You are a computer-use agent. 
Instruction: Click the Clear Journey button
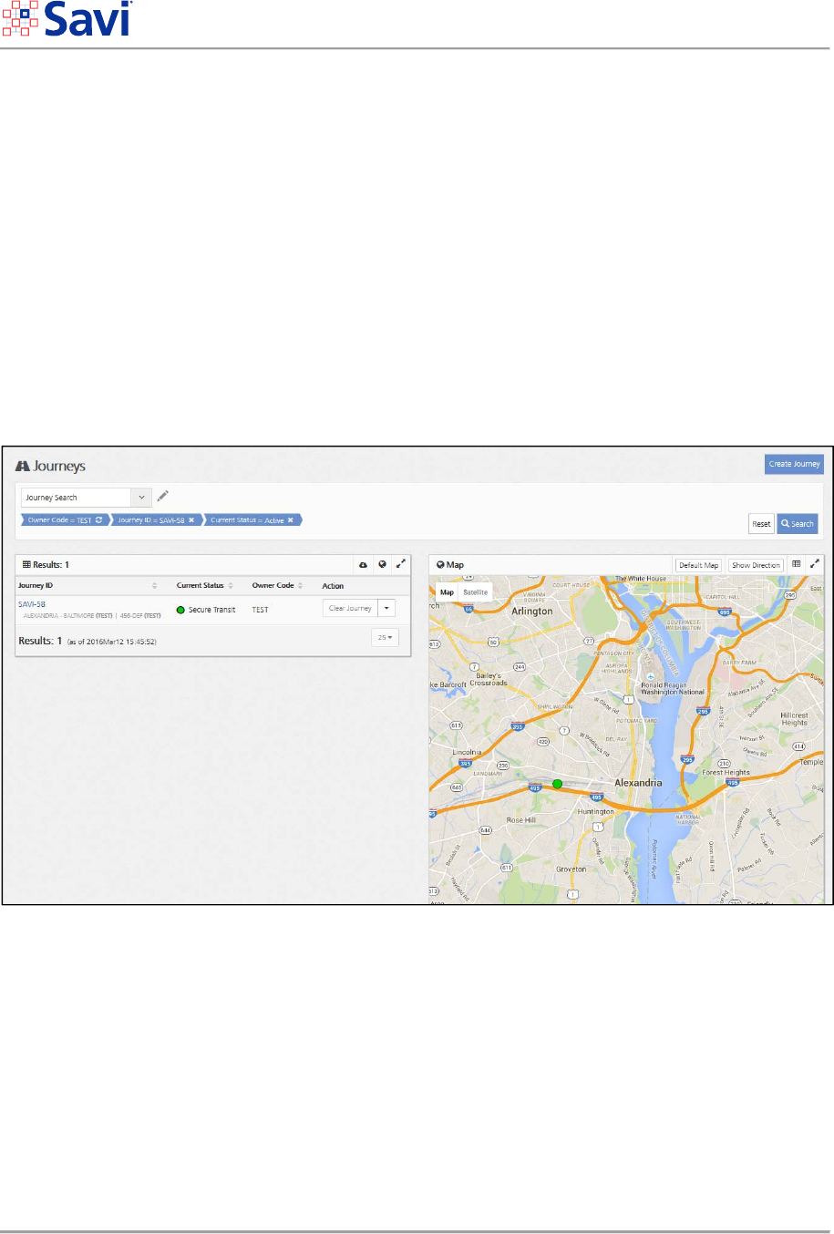click(350, 609)
